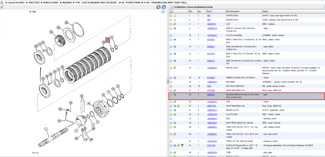
Task: Click green arrow icon for HUB row
Action: (175, 102)
